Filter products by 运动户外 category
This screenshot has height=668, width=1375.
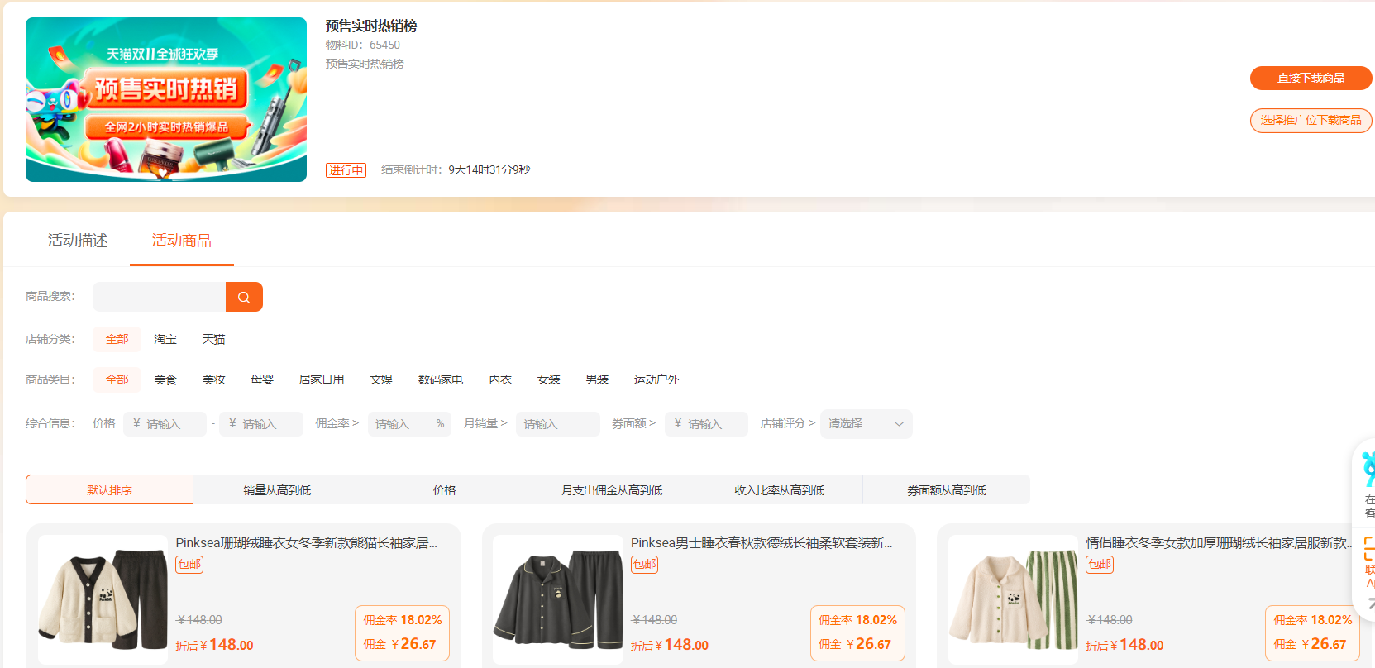tap(656, 379)
